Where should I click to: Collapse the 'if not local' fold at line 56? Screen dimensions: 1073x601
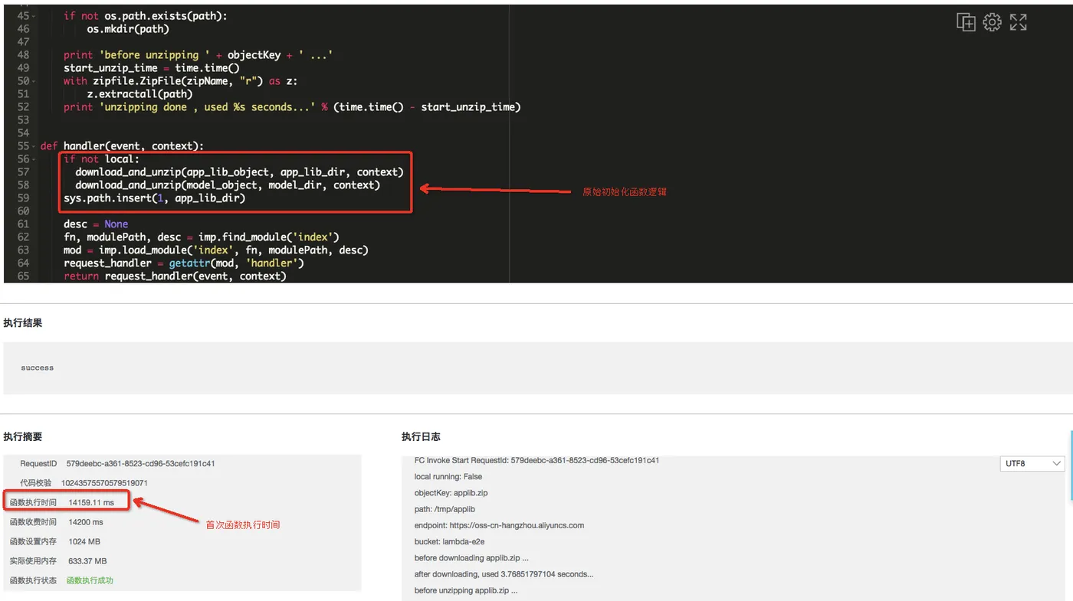point(34,159)
